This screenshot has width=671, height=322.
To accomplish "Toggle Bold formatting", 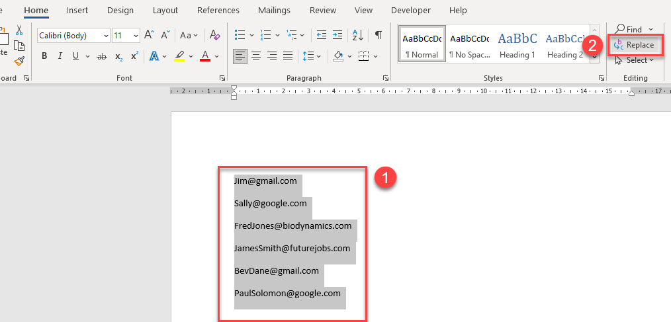I will pos(44,56).
